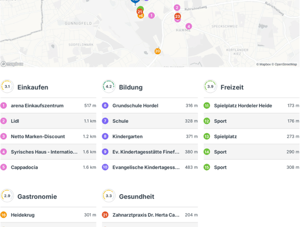Open the OpenStreetMap attribution link
The height and width of the screenshot is (227, 302).
point(286,64)
